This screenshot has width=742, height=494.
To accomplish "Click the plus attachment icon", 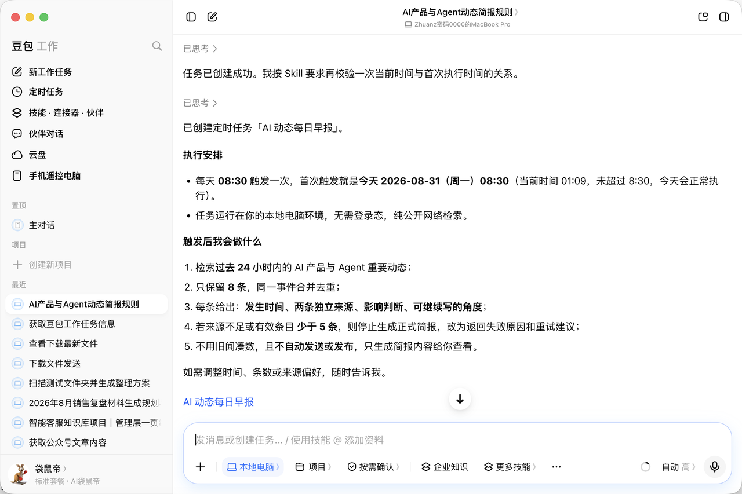I will [201, 467].
